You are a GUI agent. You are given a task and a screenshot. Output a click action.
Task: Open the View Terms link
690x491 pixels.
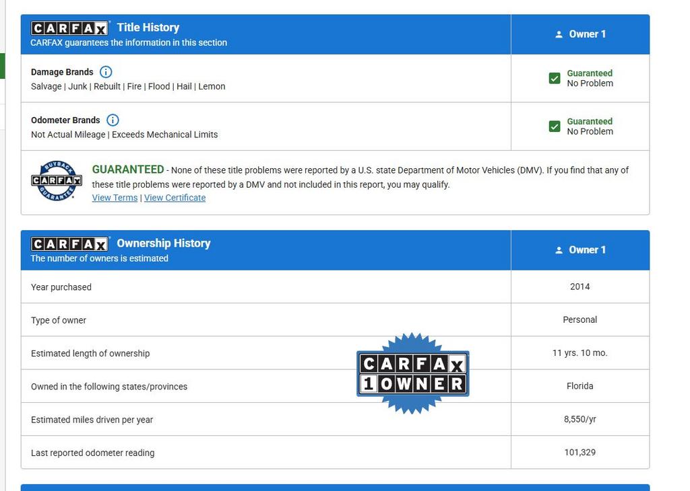(x=115, y=198)
